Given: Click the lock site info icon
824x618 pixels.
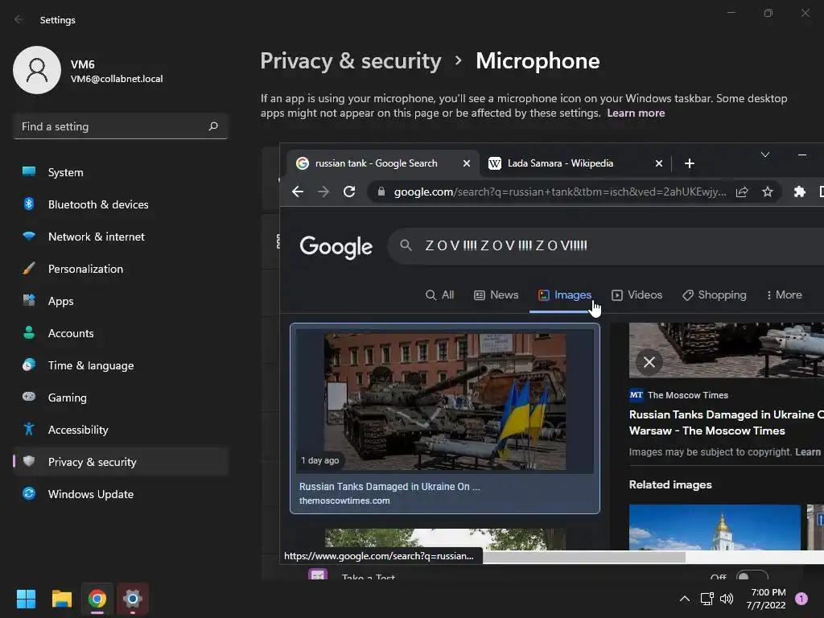Looking at the screenshot, I should (x=381, y=192).
